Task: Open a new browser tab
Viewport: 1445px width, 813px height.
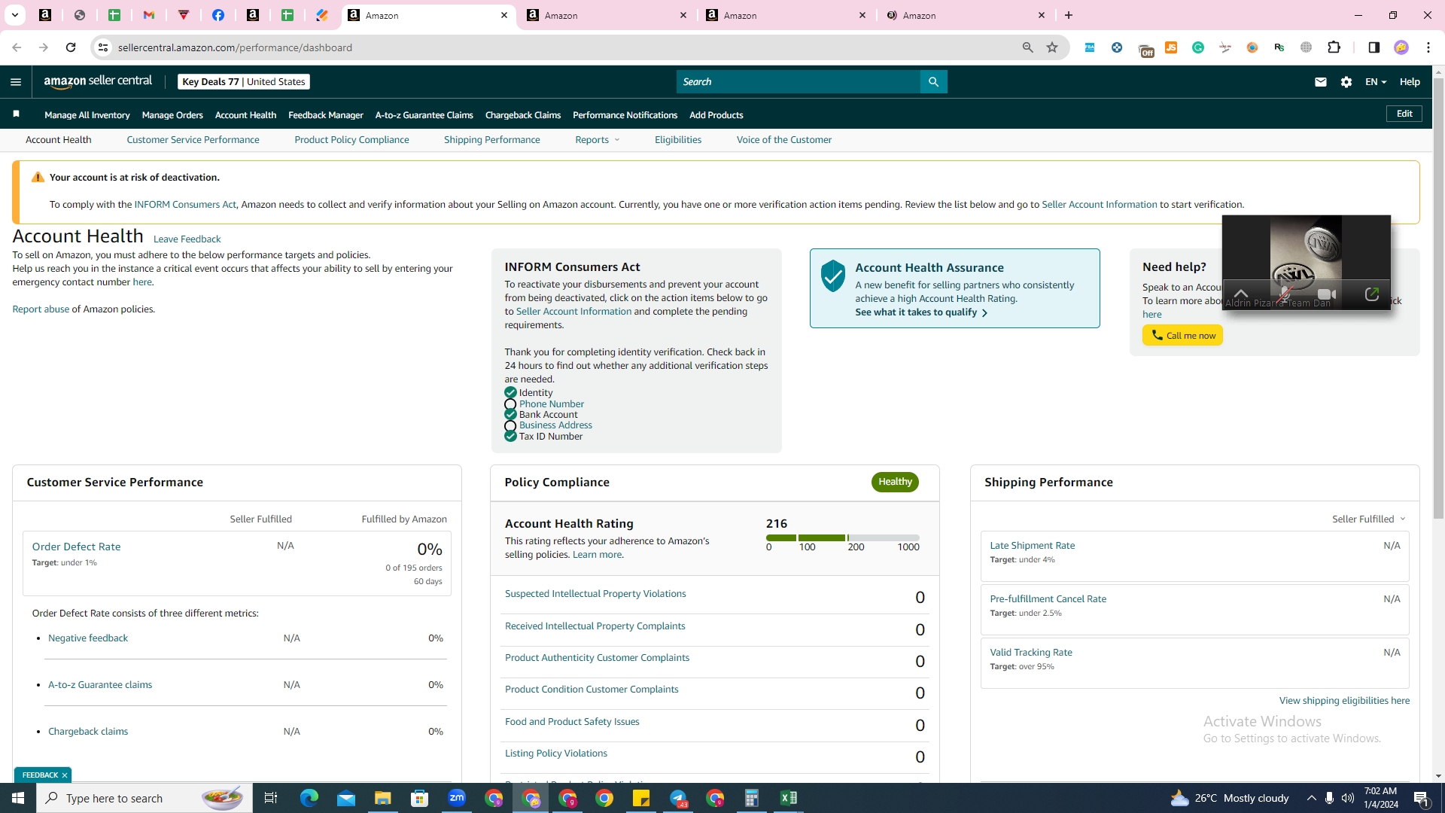Action: (1069, 15)
